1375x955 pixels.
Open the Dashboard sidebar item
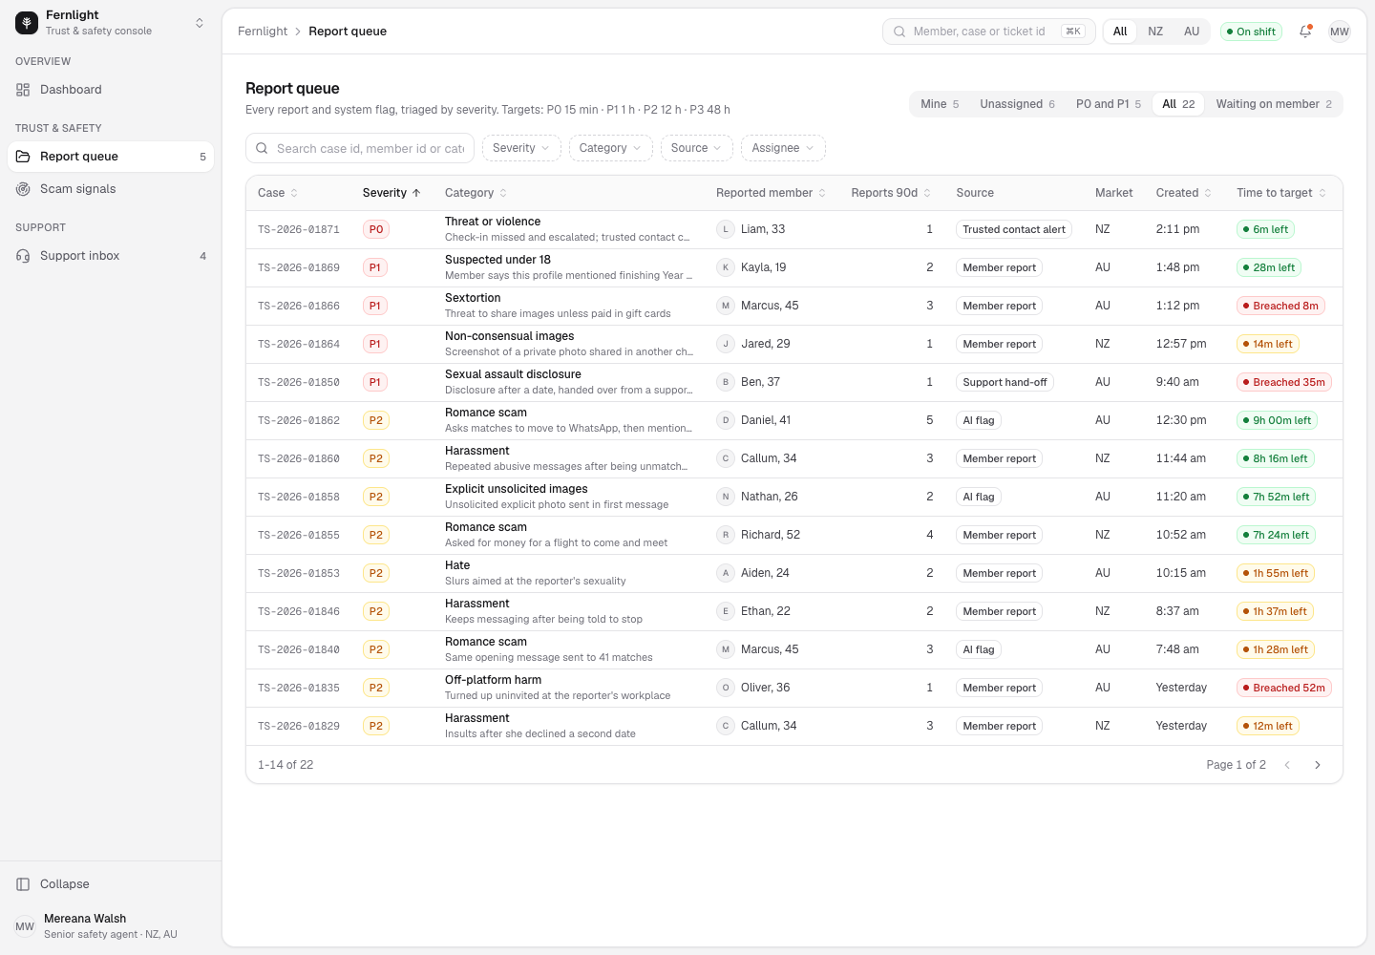point(111,90)
